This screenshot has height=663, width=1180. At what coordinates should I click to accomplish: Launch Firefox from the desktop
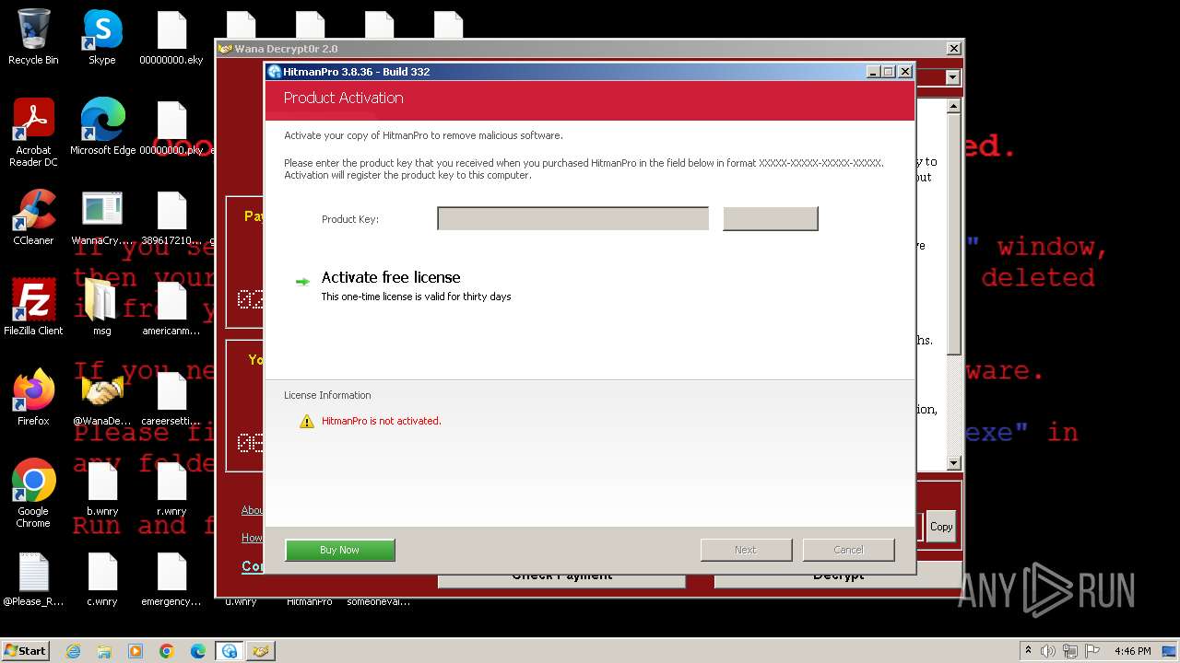(x=33, y=398)
